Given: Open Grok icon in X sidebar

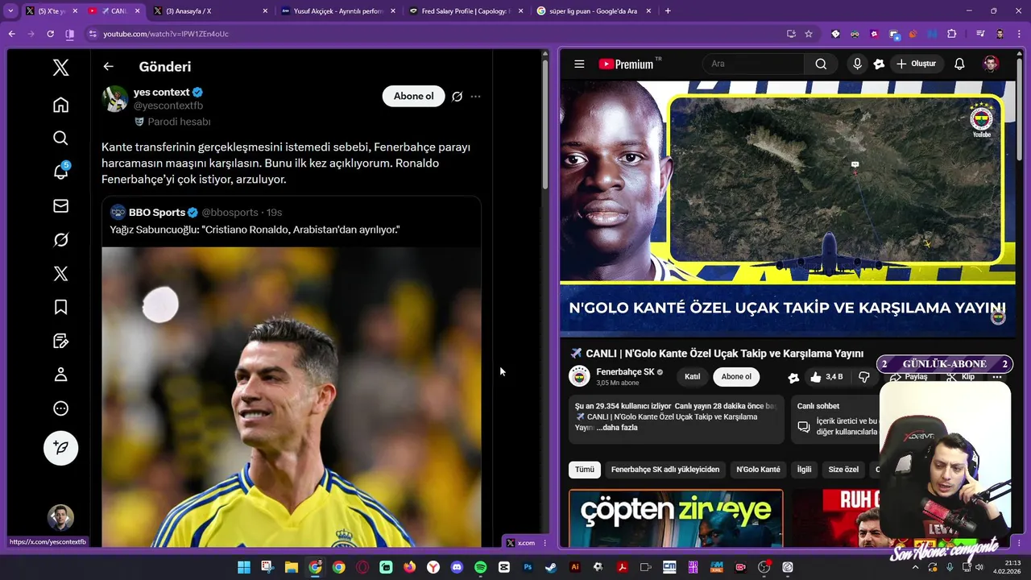Looking at the screenshot, I should pos(60,240).
